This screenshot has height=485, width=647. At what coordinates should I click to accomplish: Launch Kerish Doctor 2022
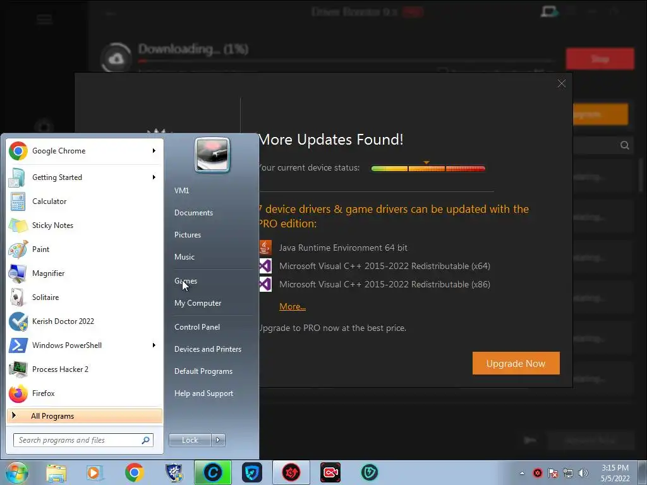85,321
